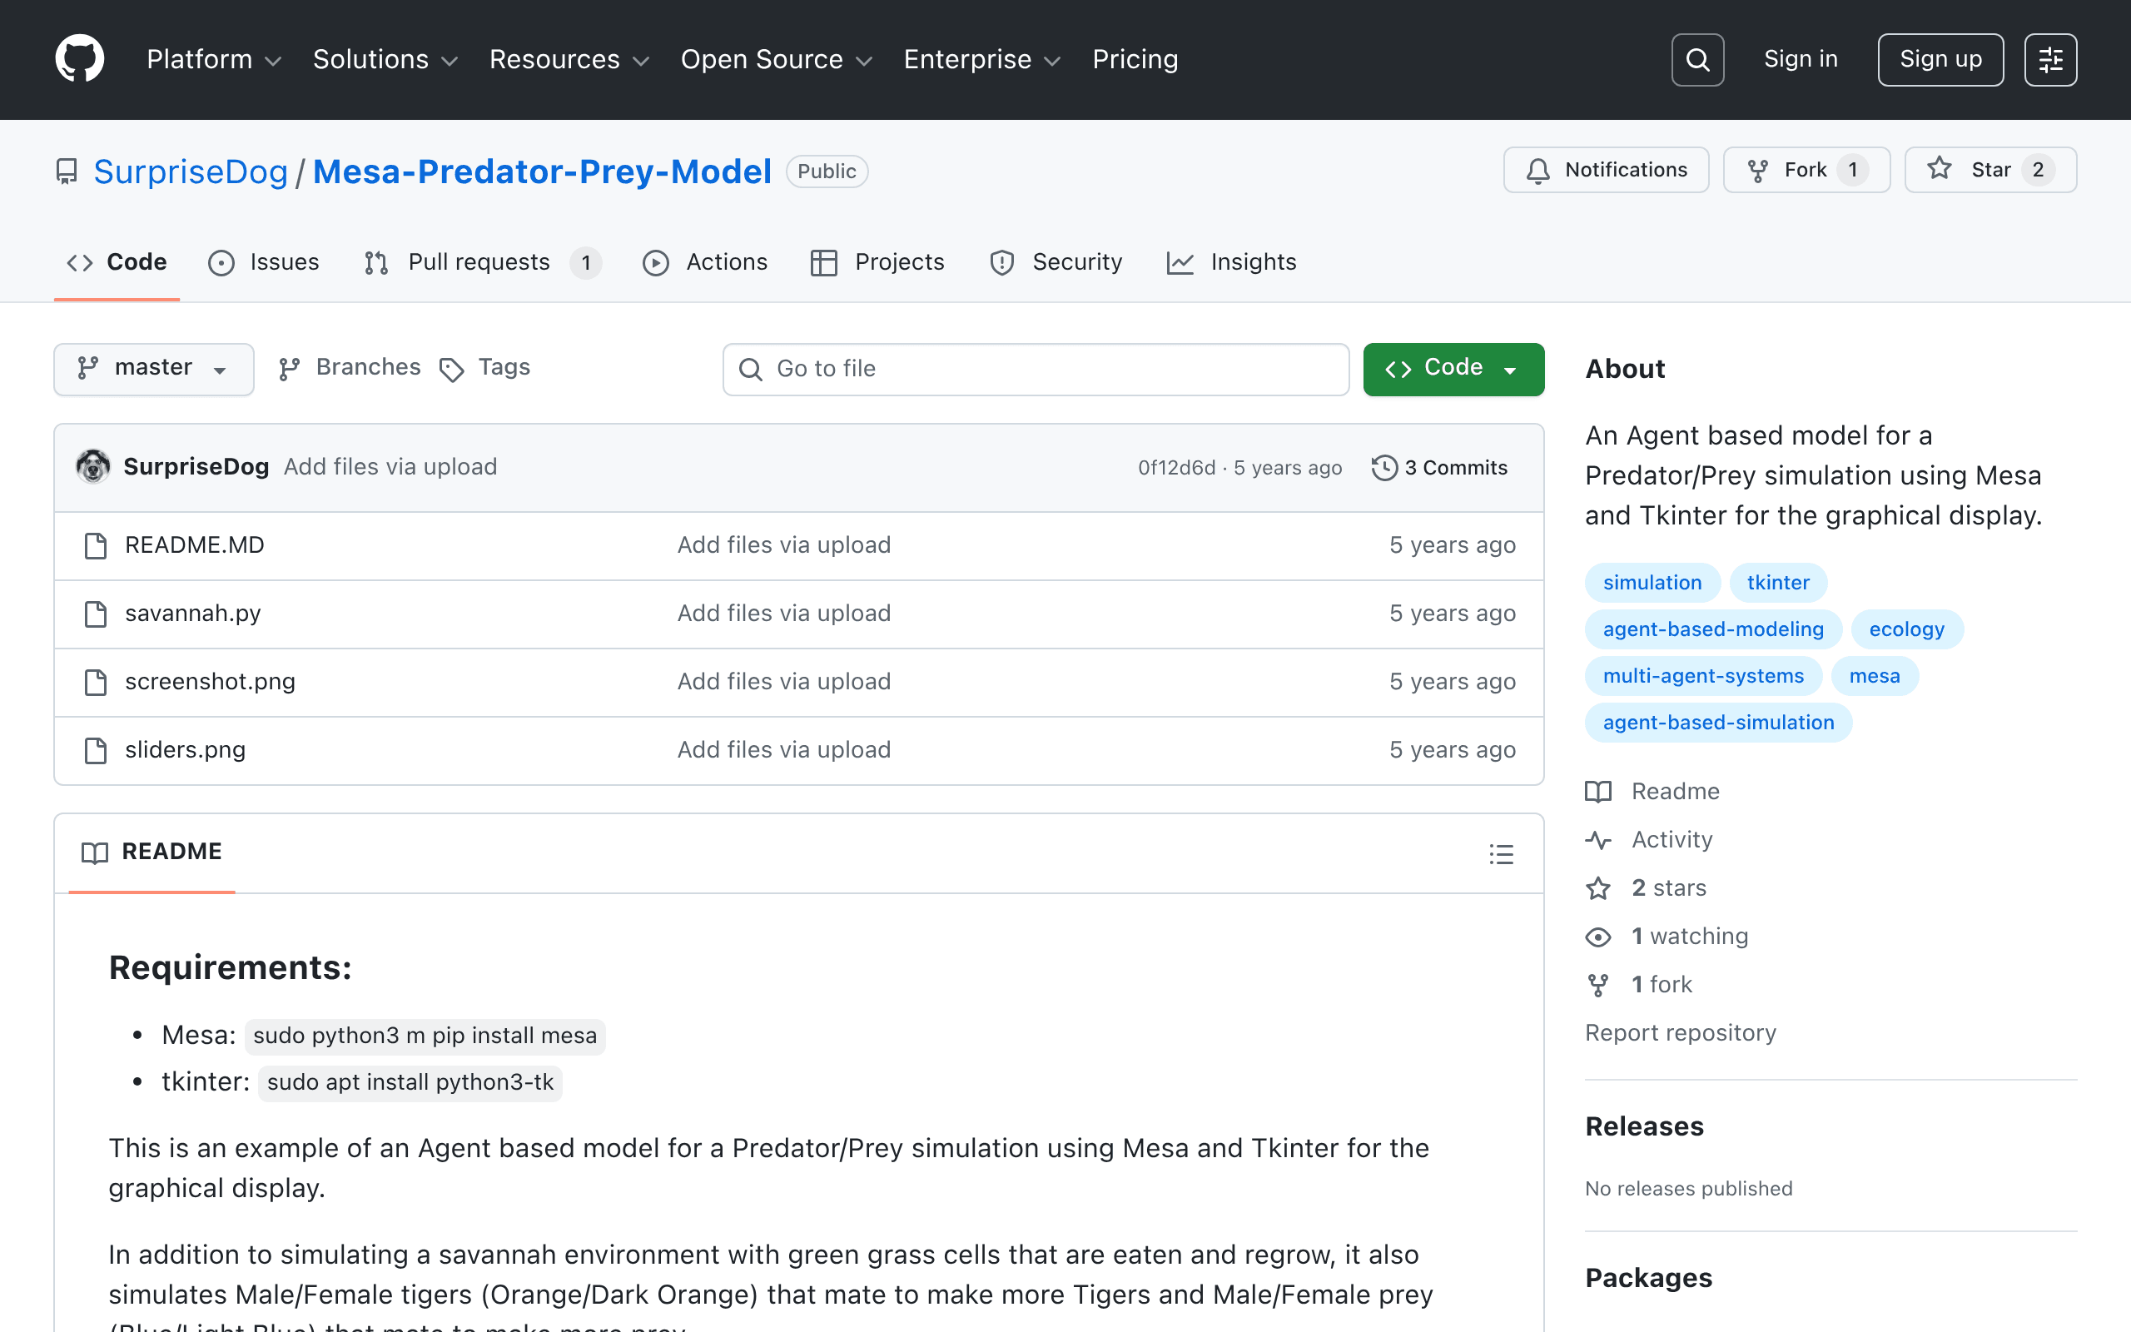Viewport: 2131px width, 1332px height.
Task: Open the Mesa-Predator-Prey-Model repository link
Action: (x=543, y=171)
